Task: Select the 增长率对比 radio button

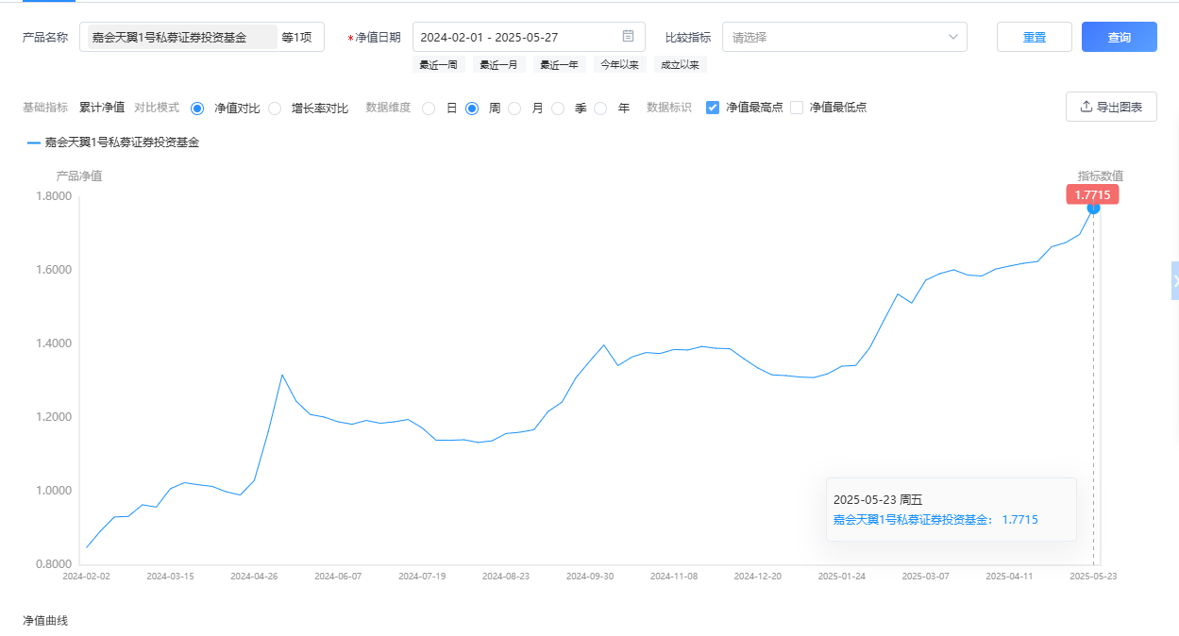Action: click(275, 109)
